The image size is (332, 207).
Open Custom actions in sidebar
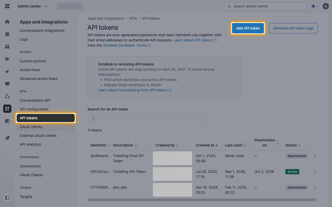pos(33,61)
